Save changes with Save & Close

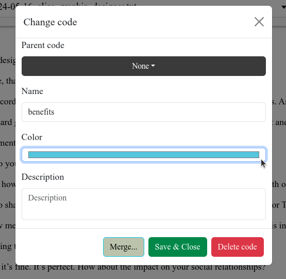point(178,247)
